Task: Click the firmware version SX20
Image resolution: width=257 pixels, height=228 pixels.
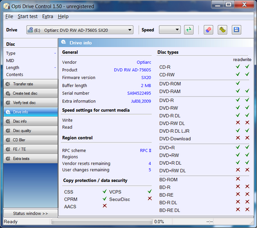Action: point(146,78)
